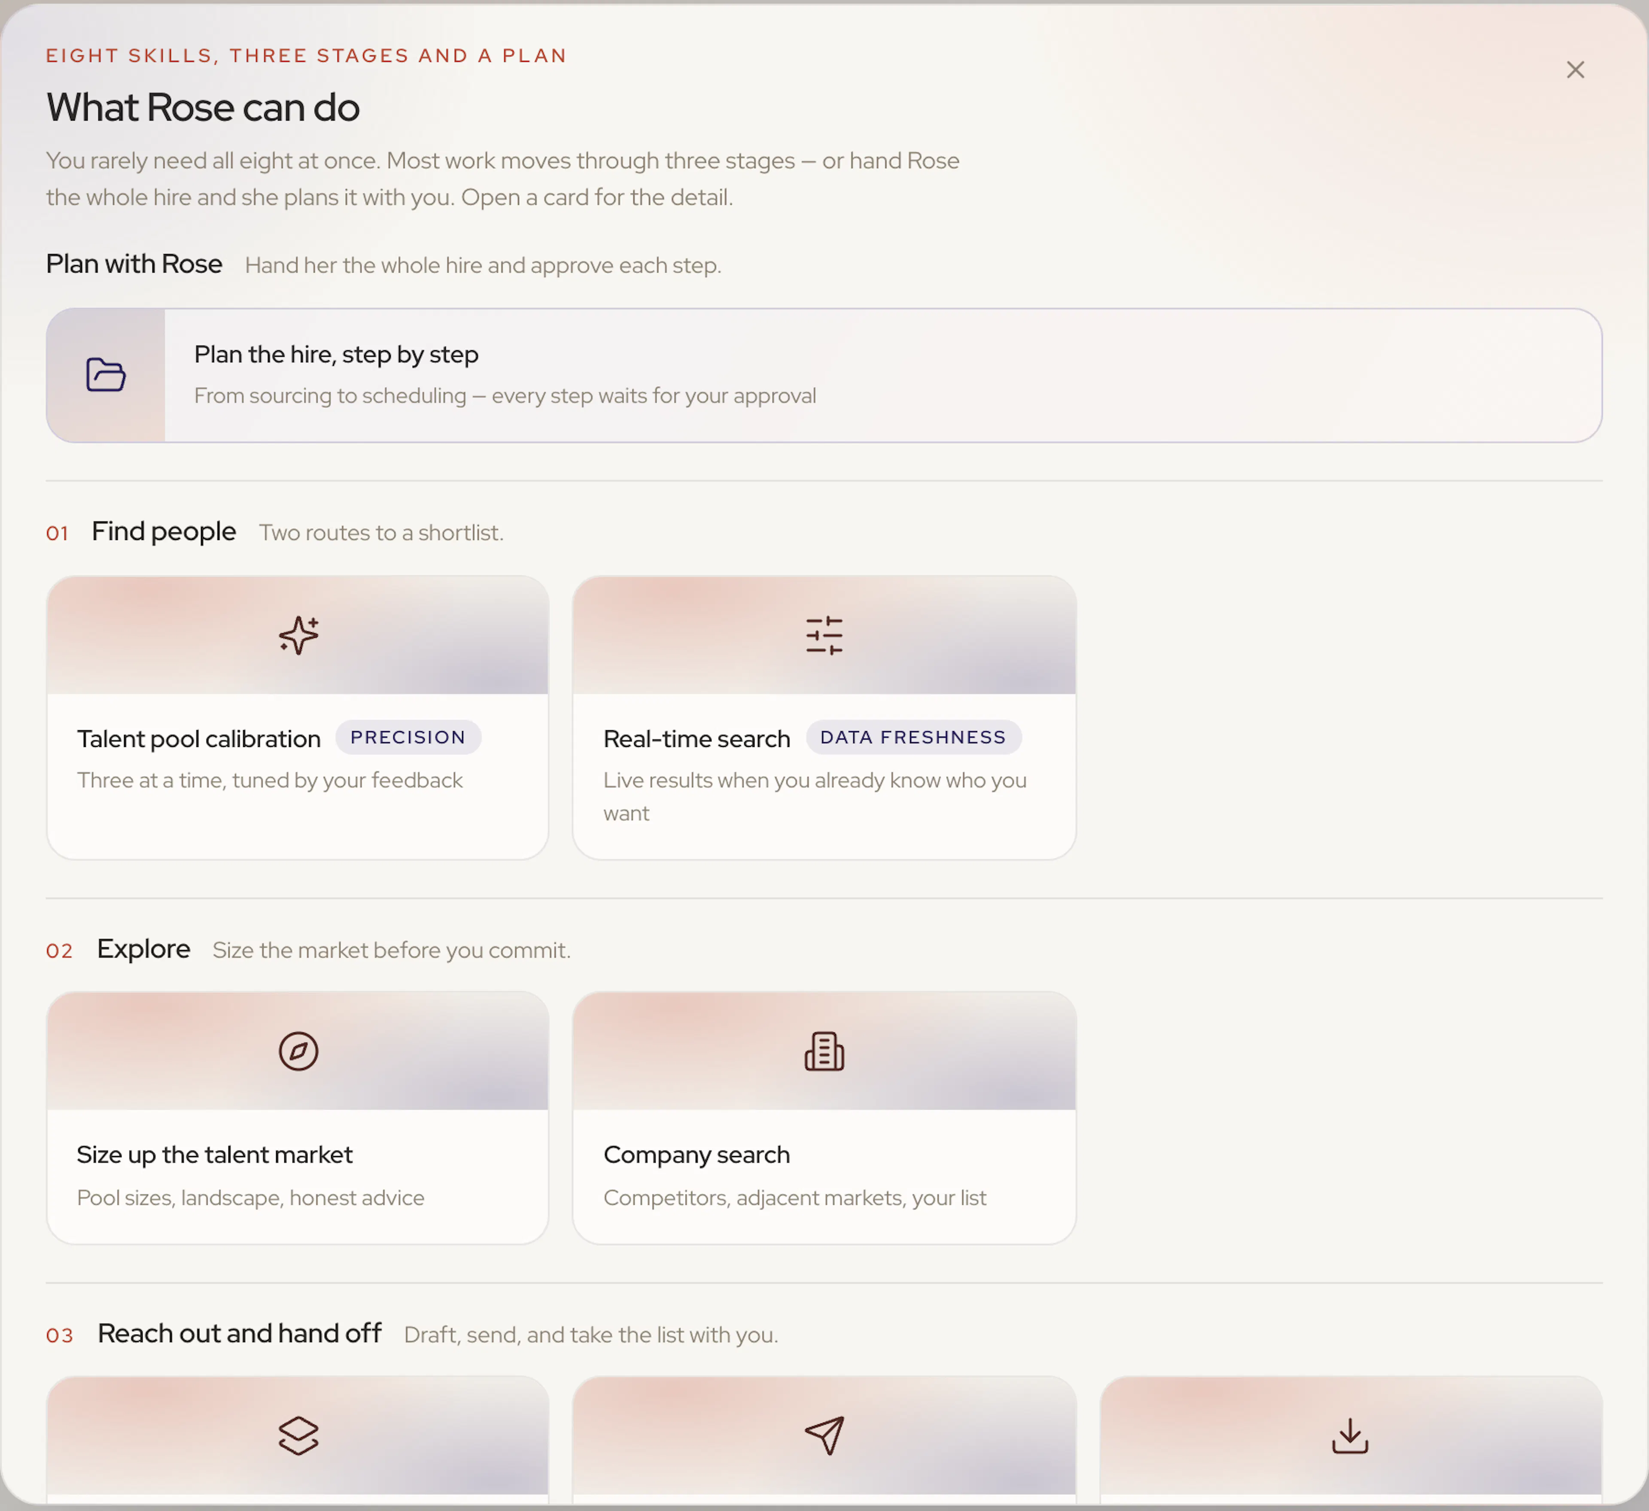Screen dimensions: 1649x1511
Task: Click the DATA FRESHNESS badge
Action: [x=914, y=737]
